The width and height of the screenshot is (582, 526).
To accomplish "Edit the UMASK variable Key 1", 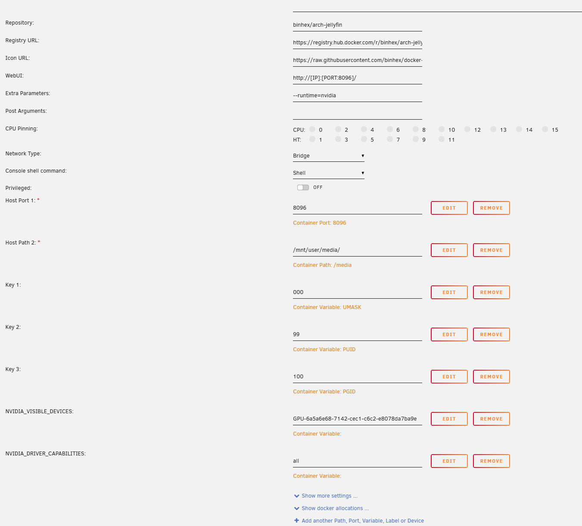I will [x=449, y=292].
